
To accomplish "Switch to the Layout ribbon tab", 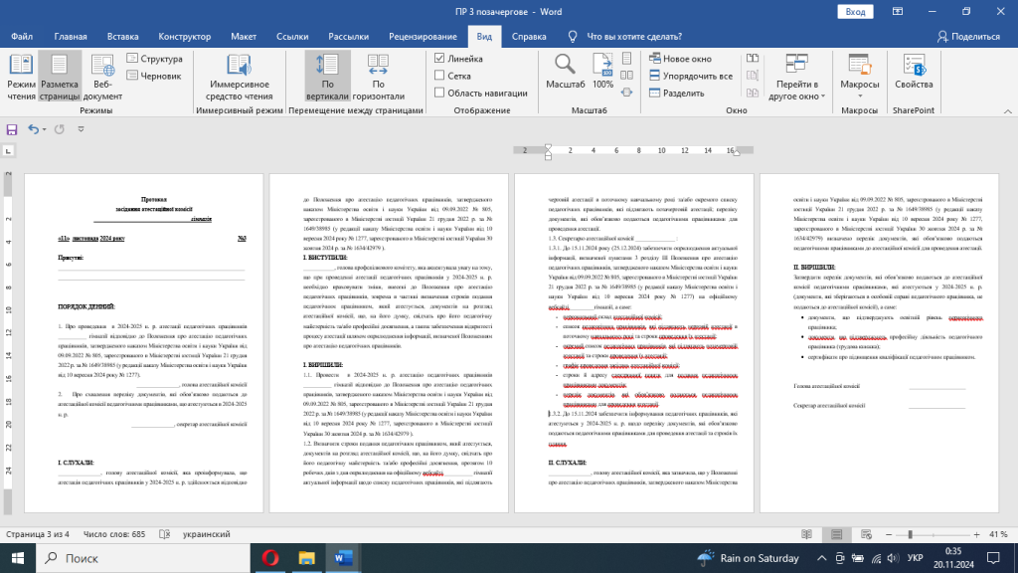I will pos(244,37).
